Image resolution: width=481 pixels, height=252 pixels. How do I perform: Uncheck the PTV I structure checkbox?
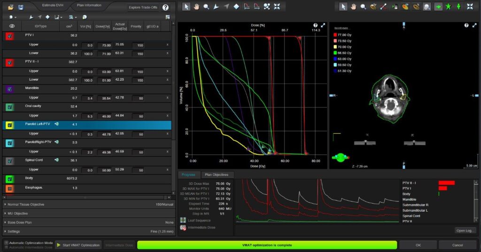(x=9, y=36)
